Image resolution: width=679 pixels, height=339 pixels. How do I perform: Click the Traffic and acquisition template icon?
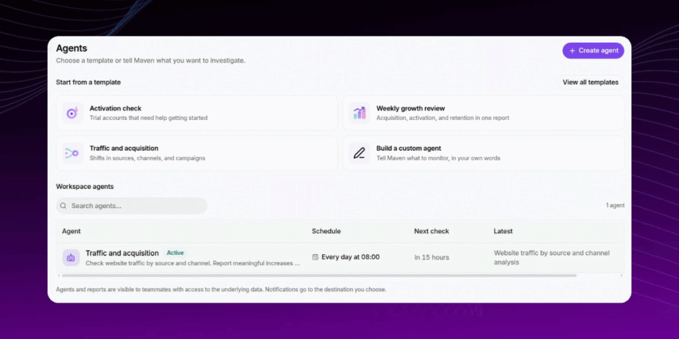click(x=72, y=153)
